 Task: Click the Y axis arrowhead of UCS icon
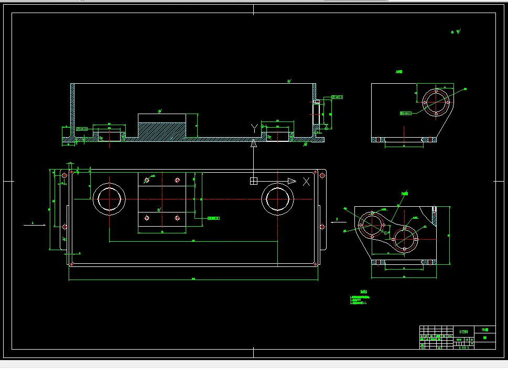254,143
